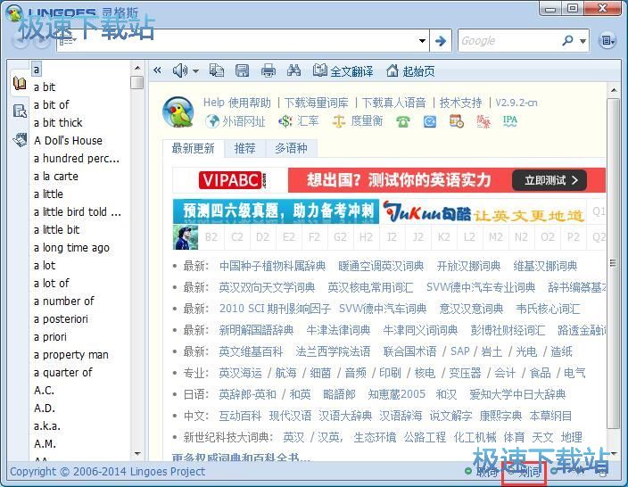Open the main menu button at top right
The width and height of the screenshot is (628, 487).
(x=607, y=40)
